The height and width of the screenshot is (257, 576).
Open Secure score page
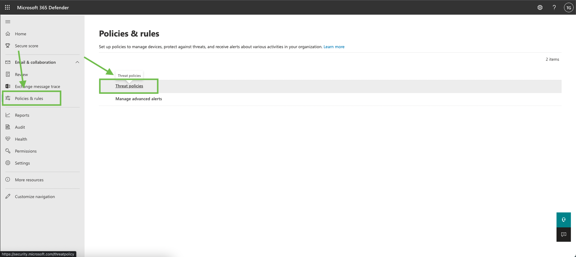click(x=26, y=46)
